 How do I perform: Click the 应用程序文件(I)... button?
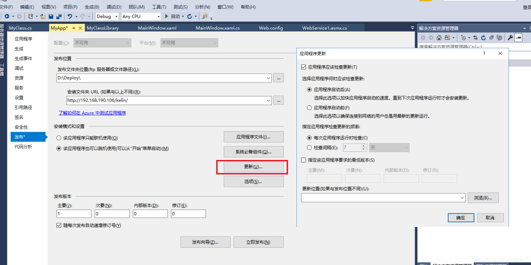(253, 137)
